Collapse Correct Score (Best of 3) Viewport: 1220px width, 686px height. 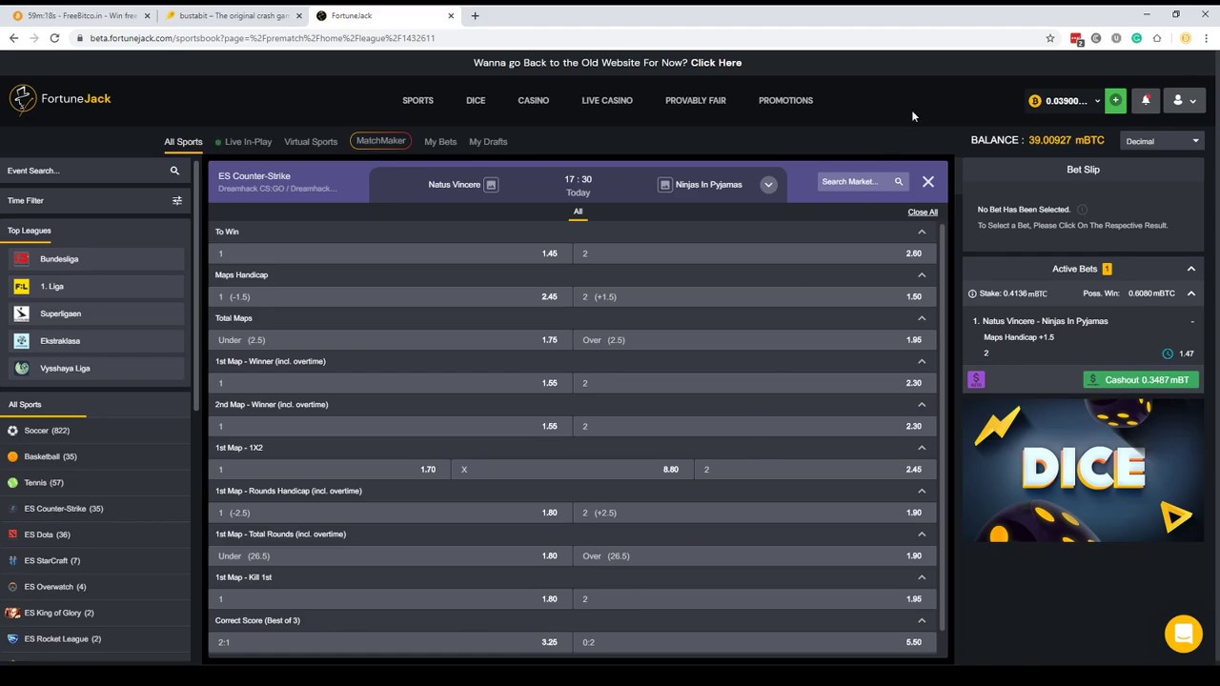922,620
